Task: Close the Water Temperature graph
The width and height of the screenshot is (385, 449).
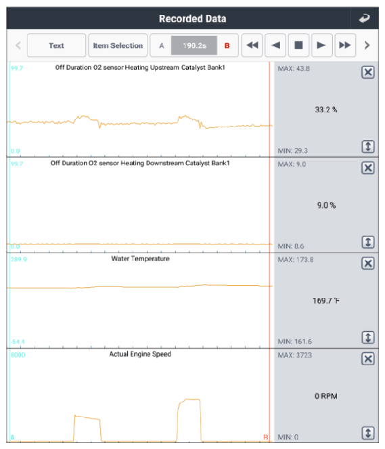Action: tap(368, 263)
